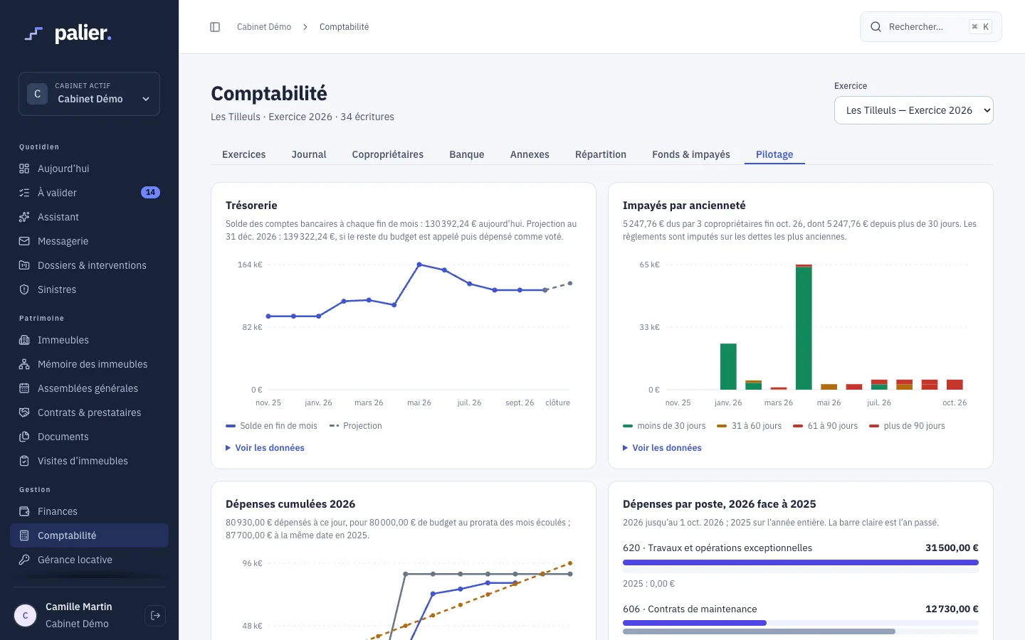Toggle the sidebar panel icon

click(215, 27)
